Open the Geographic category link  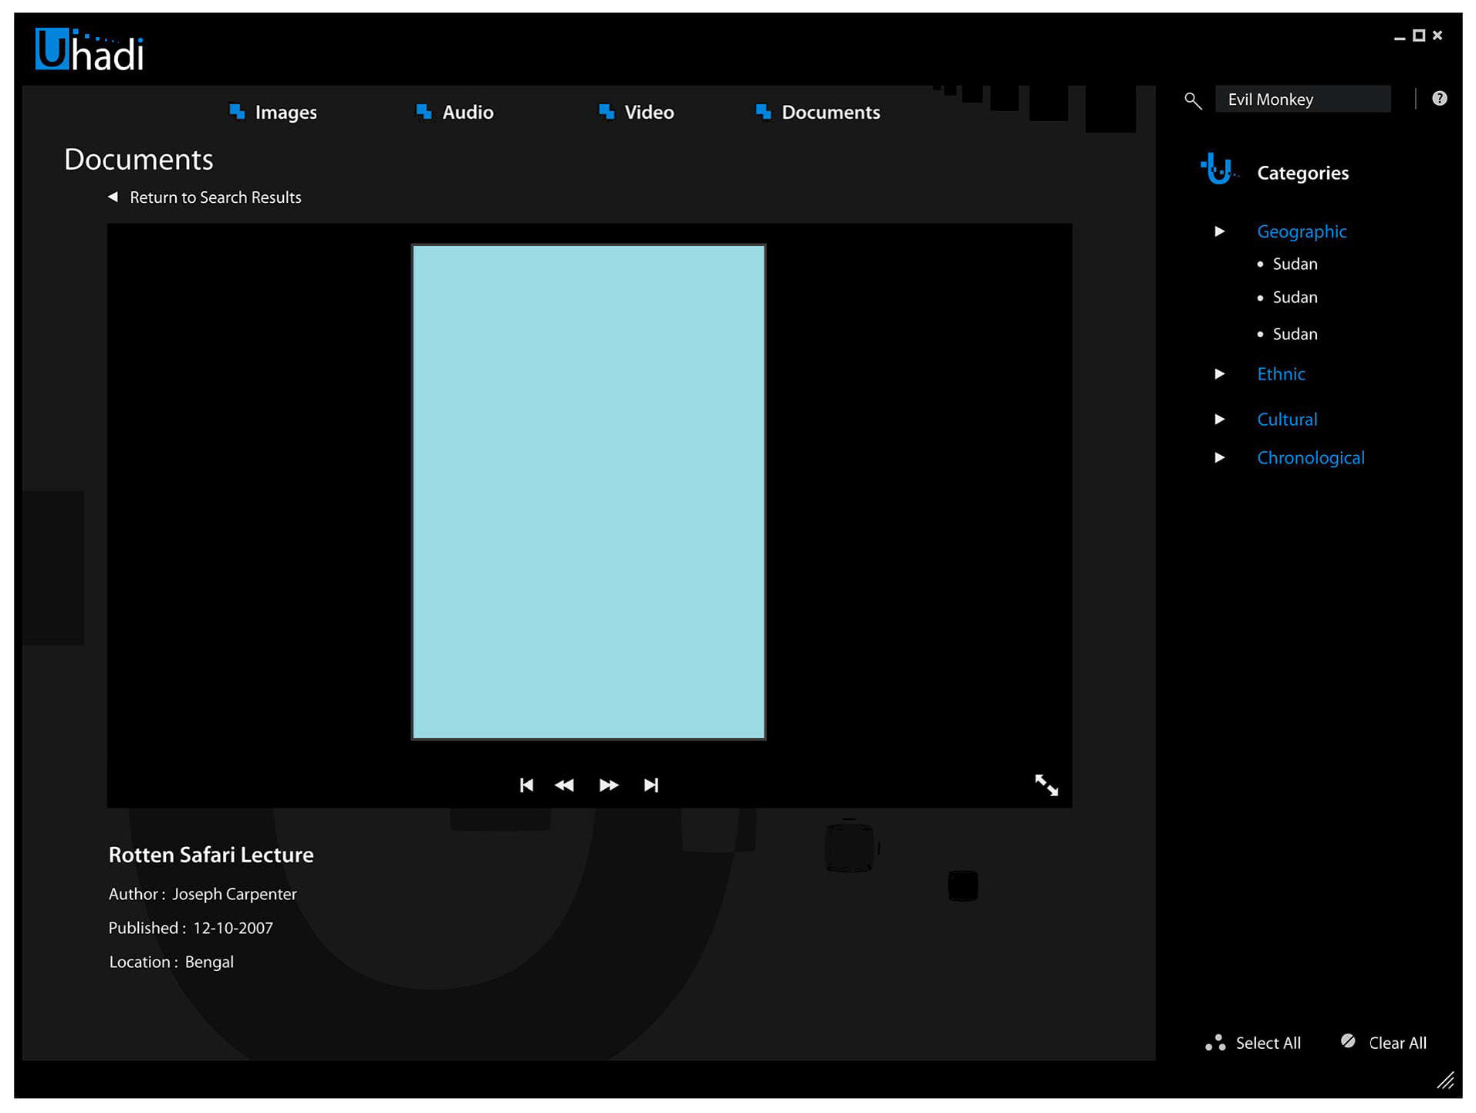[1301, 231]
